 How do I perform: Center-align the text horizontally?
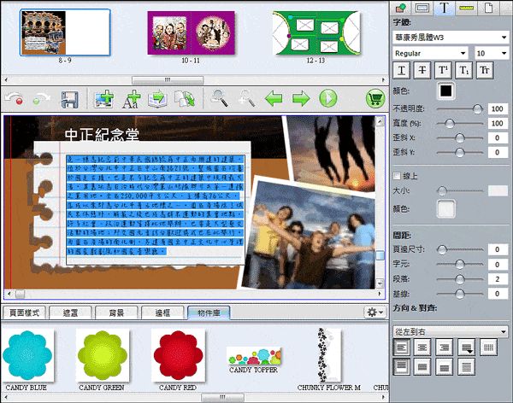422,347
